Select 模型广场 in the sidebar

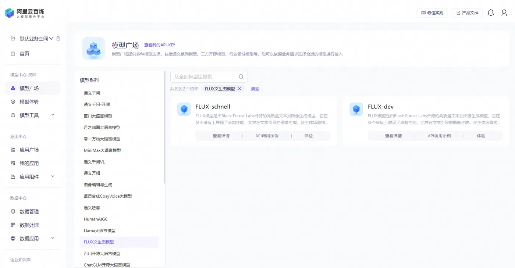point(32,88)
